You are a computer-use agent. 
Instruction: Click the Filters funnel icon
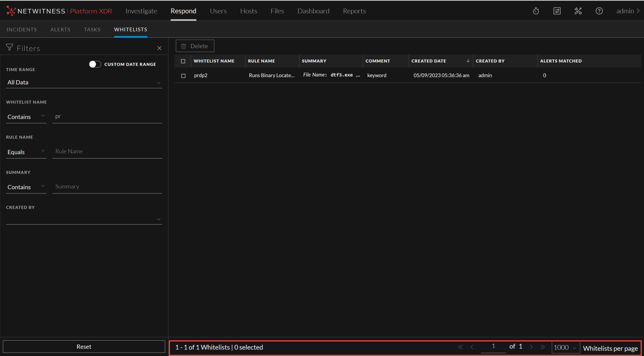point(9,47)
